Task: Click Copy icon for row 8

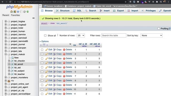Action: click(55, 81)
